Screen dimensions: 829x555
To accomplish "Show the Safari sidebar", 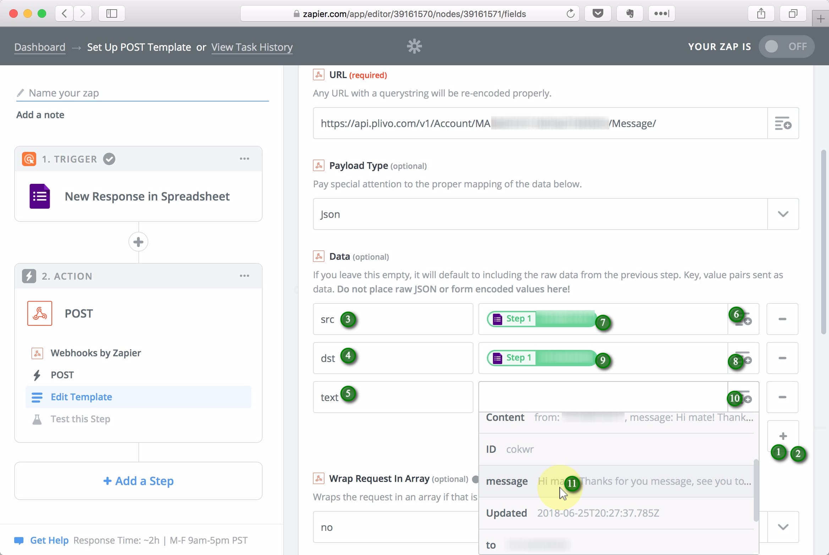I will point(111,13).
